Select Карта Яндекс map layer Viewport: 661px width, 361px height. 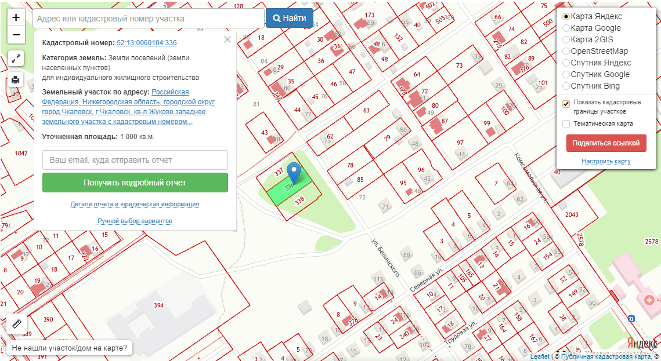566,16
